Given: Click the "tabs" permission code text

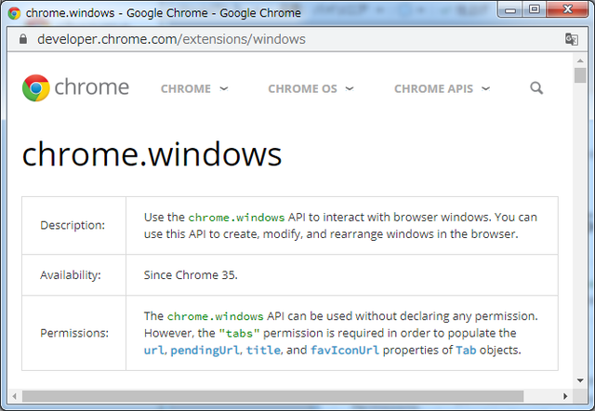Looking at the screenshot, I should coord(240,333).
